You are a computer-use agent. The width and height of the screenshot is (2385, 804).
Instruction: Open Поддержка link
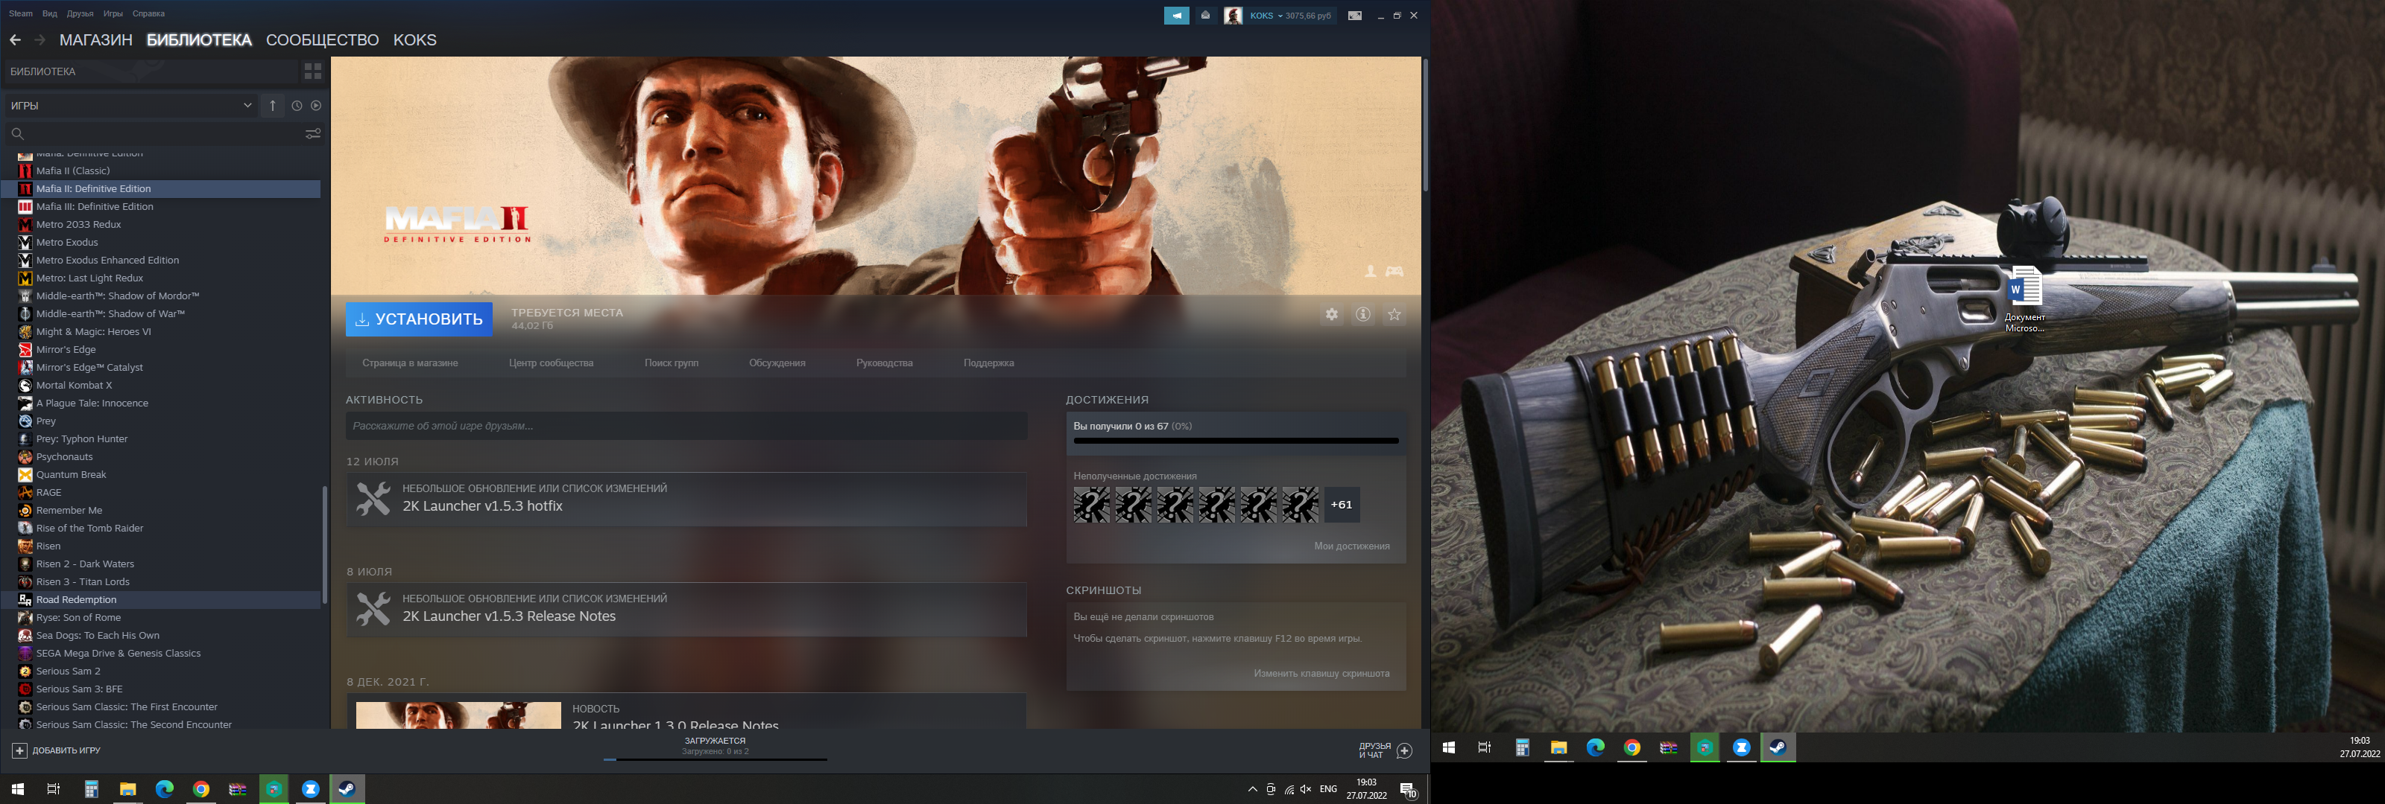989,363
